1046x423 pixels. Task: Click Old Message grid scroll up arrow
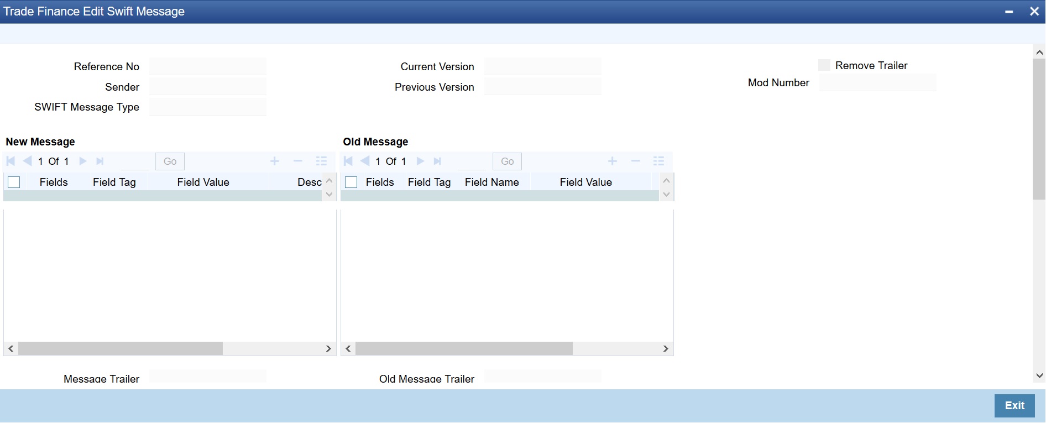tap(666, 180)
